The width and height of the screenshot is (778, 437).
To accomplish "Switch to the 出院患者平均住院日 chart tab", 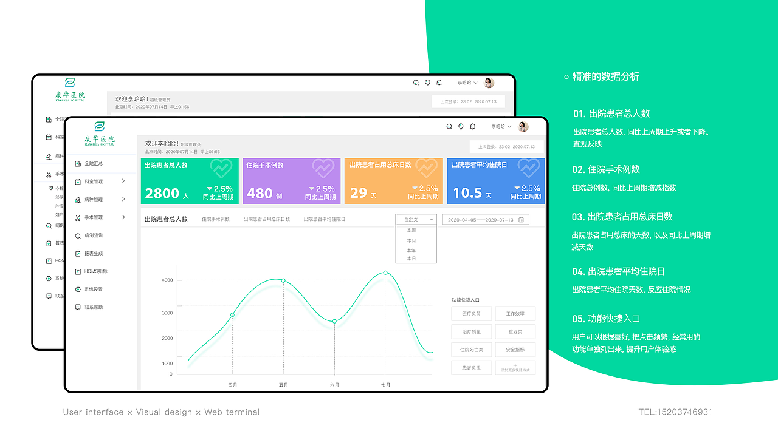I will point(325,219).
